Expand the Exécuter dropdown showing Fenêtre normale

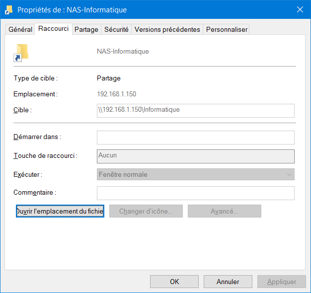point(196,174)
